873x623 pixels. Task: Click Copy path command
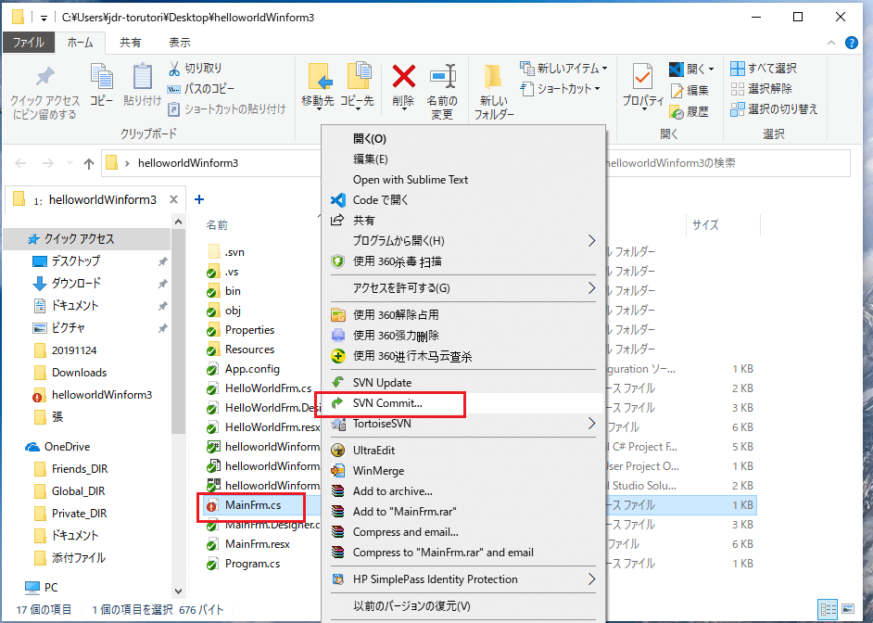coord(200,88)
